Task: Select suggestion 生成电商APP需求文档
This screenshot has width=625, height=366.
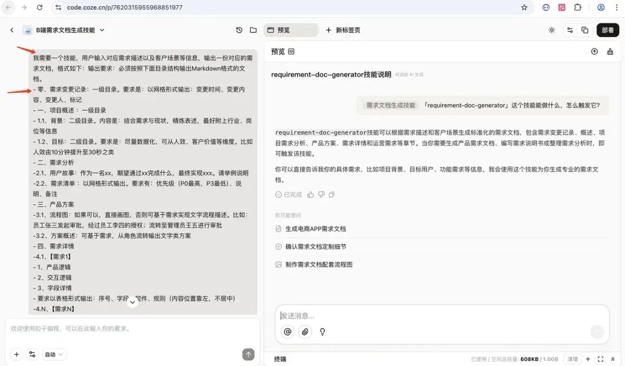Action: click(x=316, y=228)
